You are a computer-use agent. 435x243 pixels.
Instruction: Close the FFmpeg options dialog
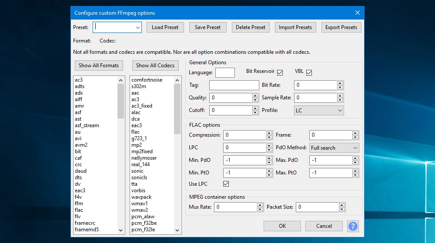click(x=357, y=13)
